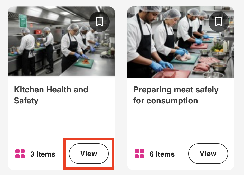
Task: Click the green wall sign in the kitchen photo
Action: 23,20
